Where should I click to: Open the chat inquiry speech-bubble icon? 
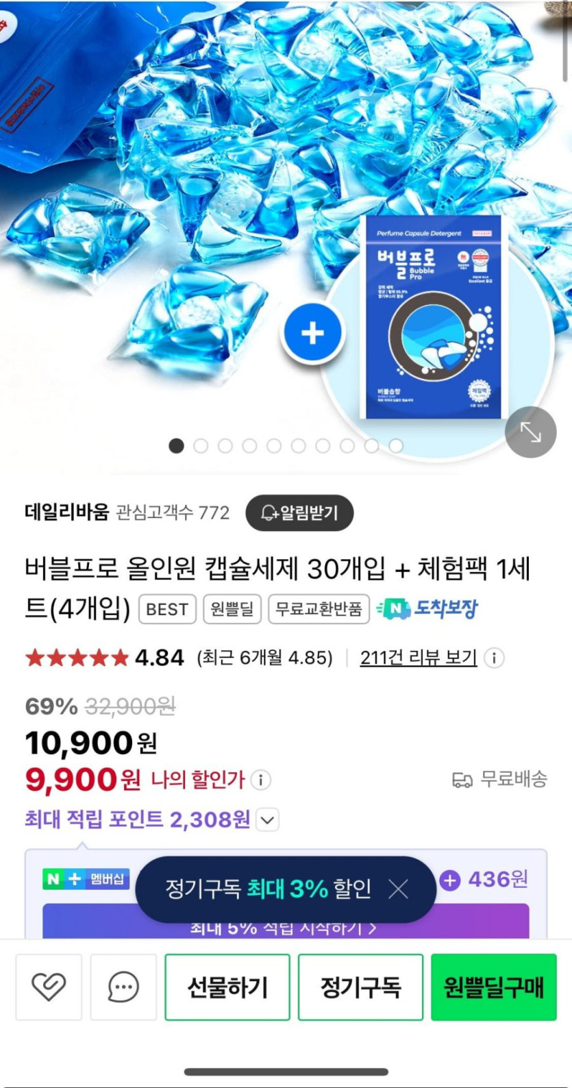pos(123,987)
